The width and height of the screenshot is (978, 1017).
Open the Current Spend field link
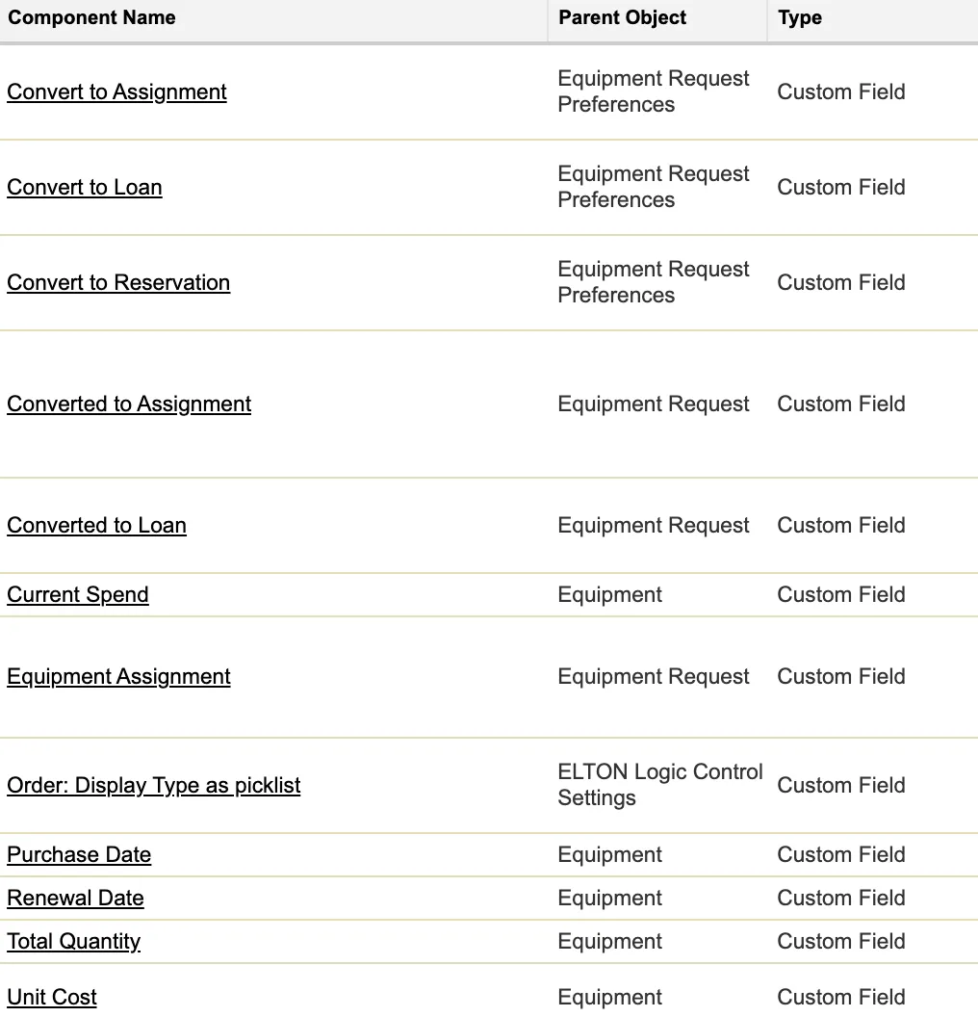point(78,595)
